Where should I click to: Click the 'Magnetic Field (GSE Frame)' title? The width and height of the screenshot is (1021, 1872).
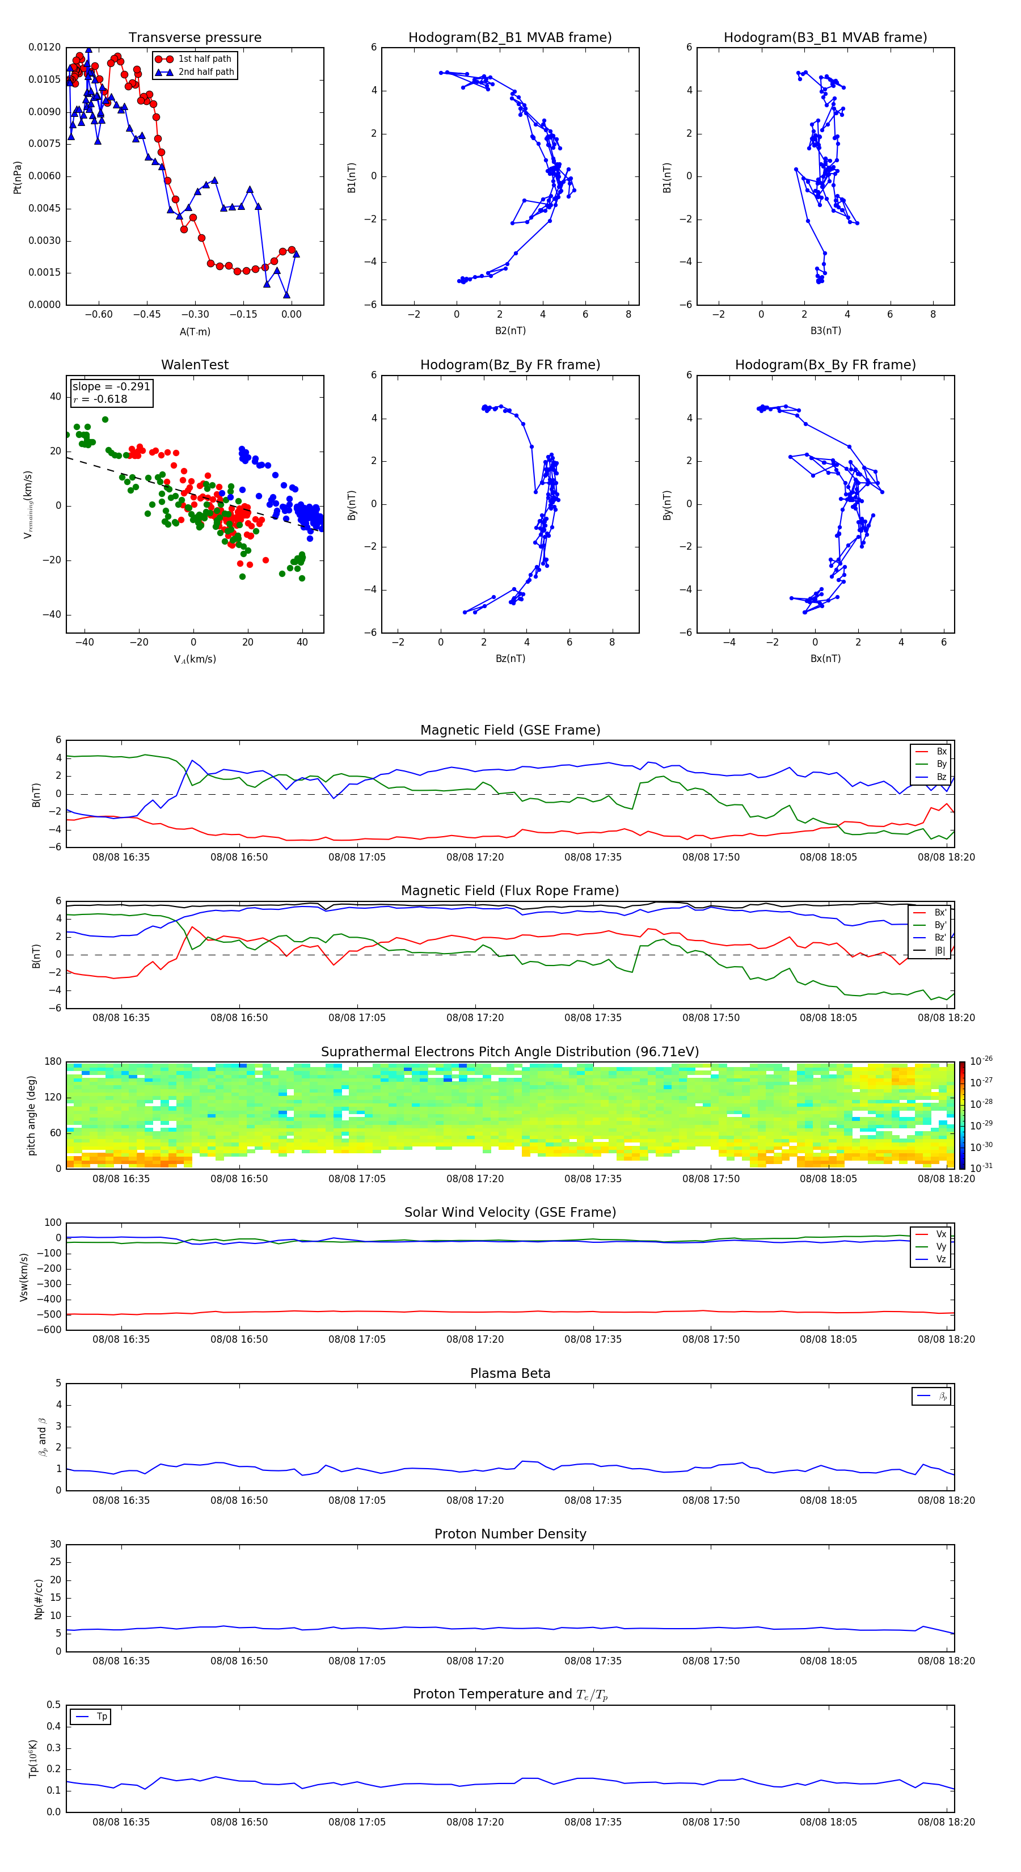[x=510, y=730]
